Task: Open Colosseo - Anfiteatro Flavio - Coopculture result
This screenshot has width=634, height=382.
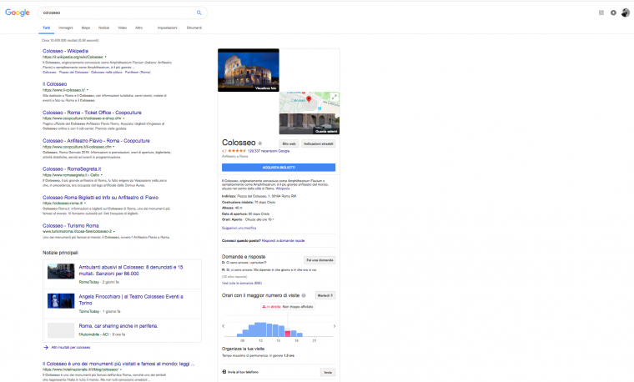Action: (96, 141)
